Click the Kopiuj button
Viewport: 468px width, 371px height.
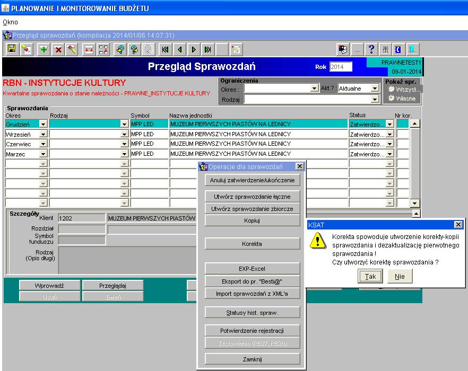point(252,220)
